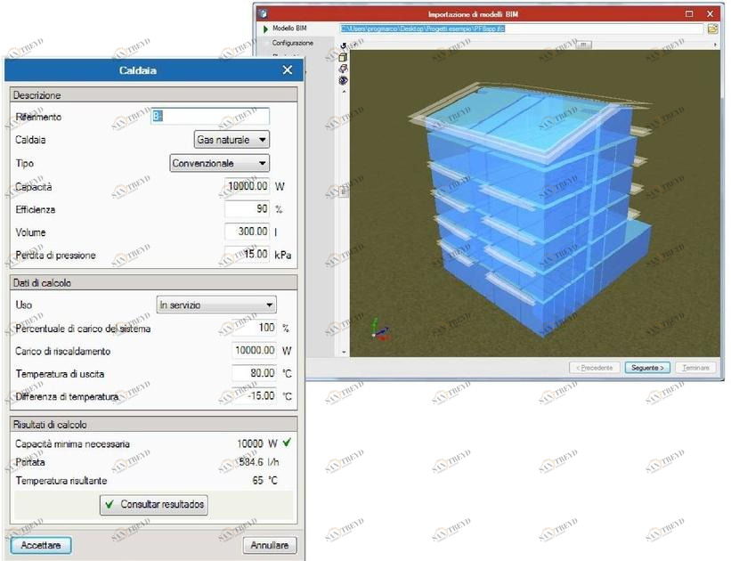Click Seguente to go to next step
Screen dimensions: 731x561
click(x=646, y=367)
